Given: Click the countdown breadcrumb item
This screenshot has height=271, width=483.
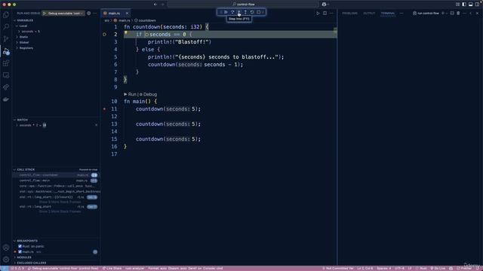Looking at the screenshot, I should [x=145, y=20].
